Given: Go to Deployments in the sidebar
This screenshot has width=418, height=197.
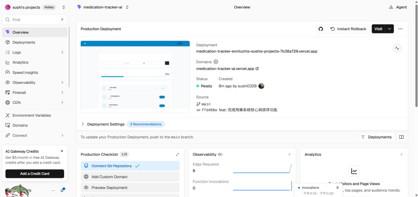Looking at the screenshot, I should tap(35, 42).
